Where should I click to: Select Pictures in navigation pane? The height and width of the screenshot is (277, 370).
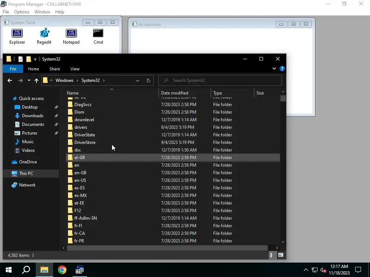pyautogui.click(x=30, y=133)
